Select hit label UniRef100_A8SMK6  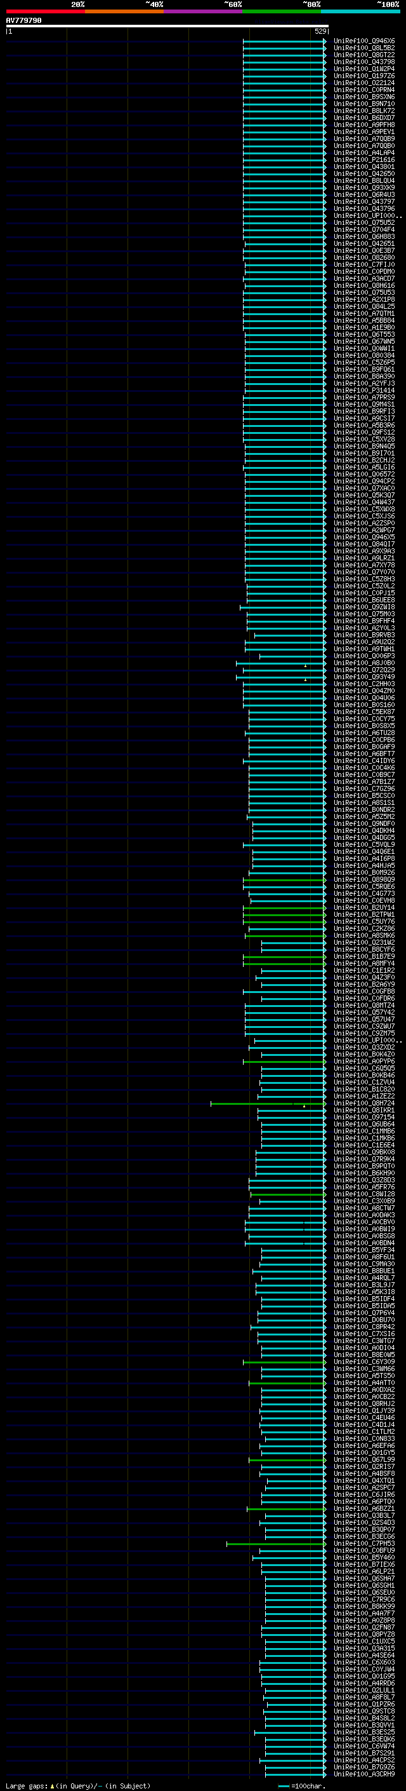[x=364, y=935]
